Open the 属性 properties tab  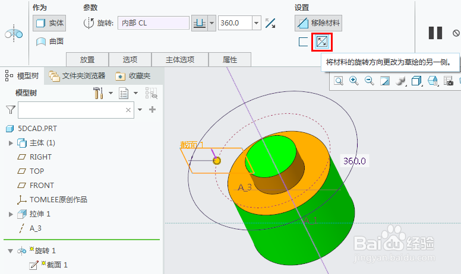tap(230, 59)
